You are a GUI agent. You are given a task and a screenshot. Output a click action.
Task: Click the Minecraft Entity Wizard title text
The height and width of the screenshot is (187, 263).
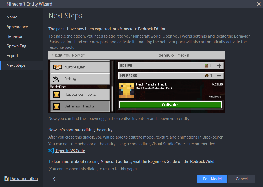pos(29,4)
